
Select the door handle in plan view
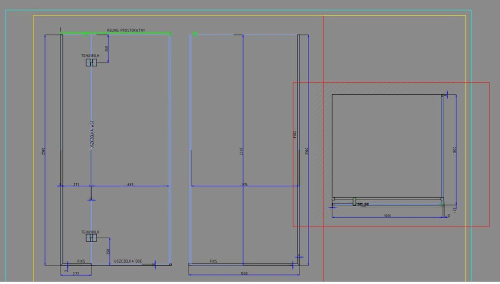pos(354,201)
